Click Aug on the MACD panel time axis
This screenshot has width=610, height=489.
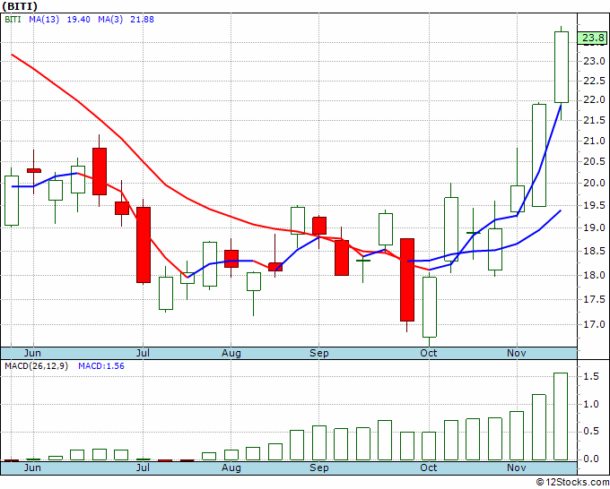point(231,468)
